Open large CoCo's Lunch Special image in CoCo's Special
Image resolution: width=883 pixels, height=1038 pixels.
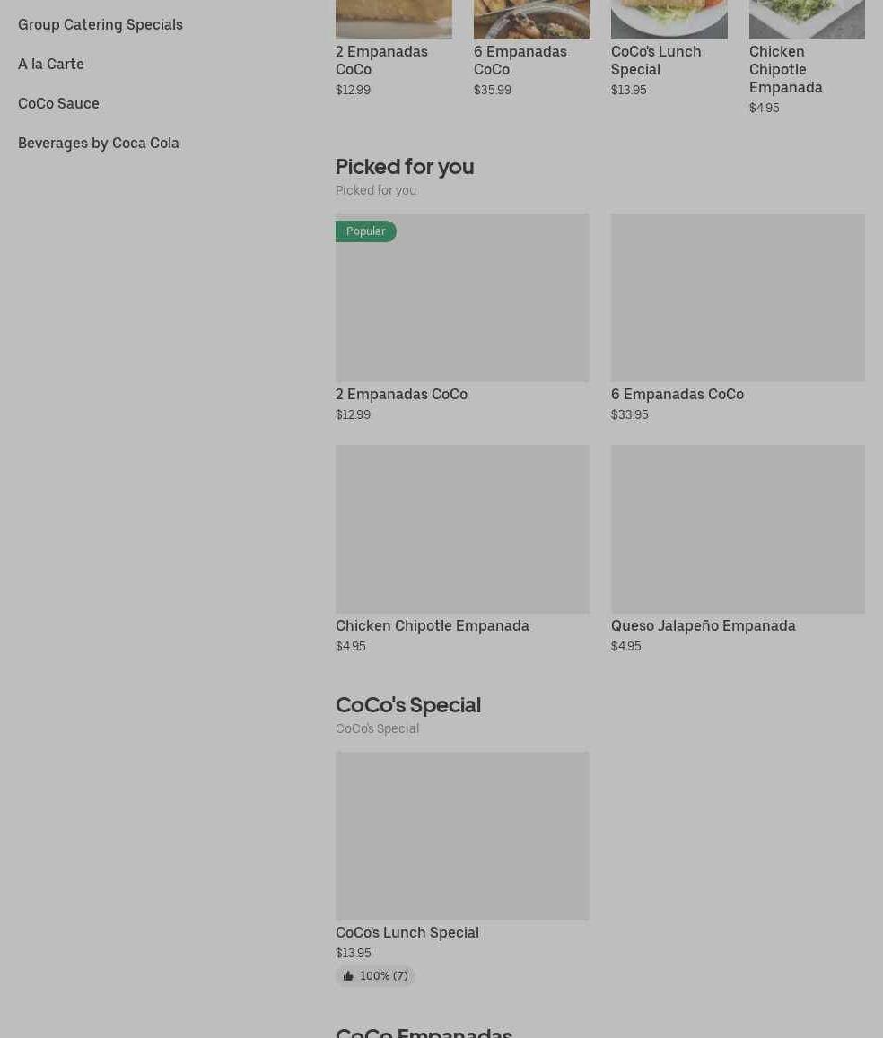coord(462,835)
